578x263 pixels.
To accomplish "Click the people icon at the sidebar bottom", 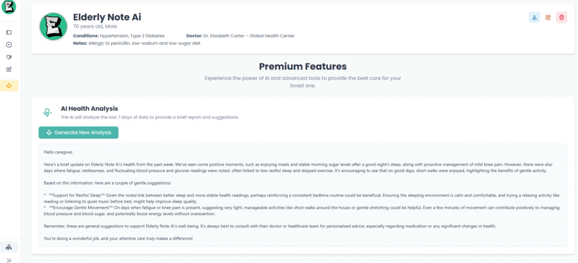I will [9, 247].
